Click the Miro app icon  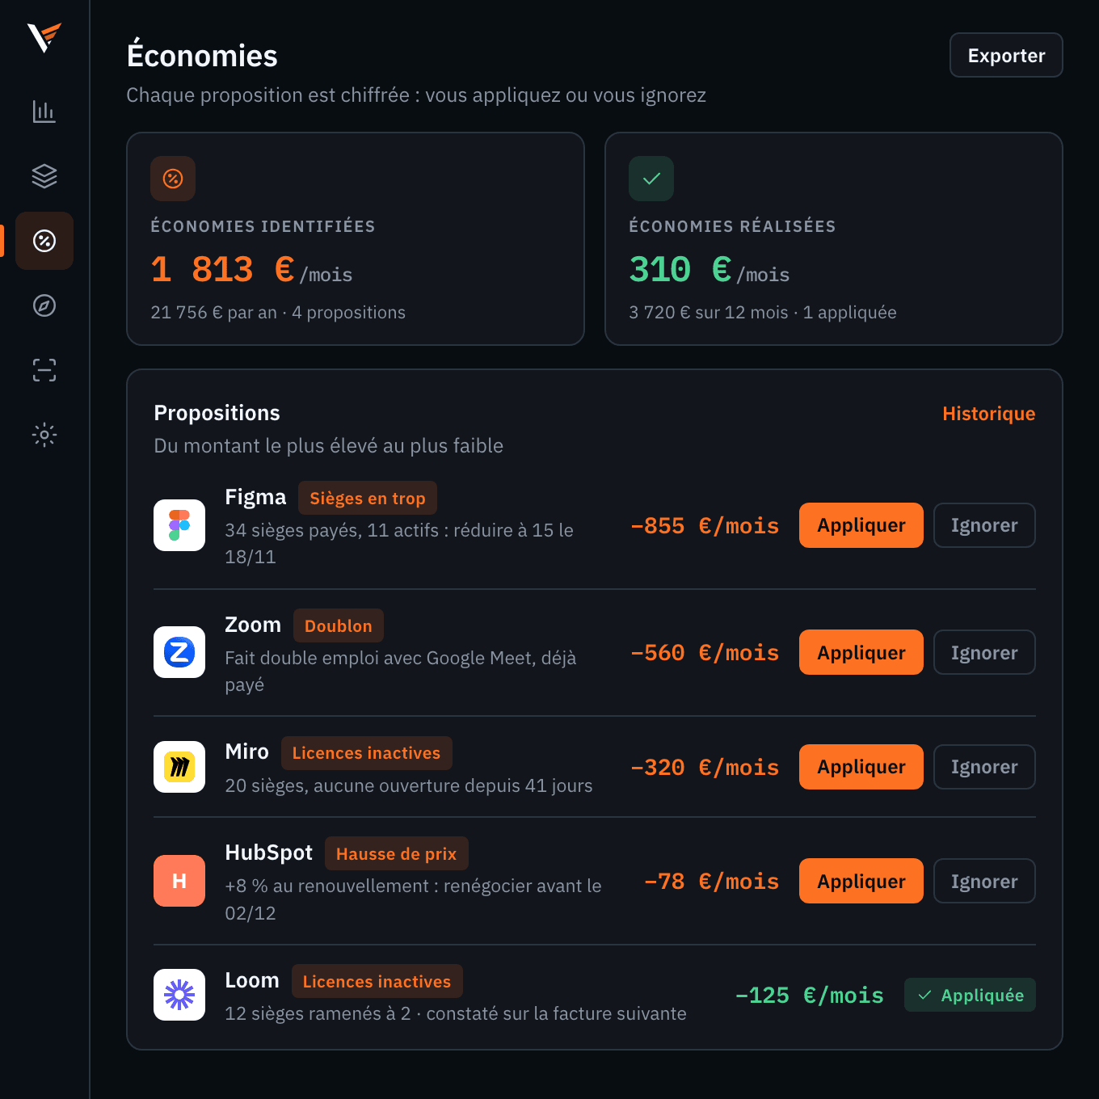point(179,767)
